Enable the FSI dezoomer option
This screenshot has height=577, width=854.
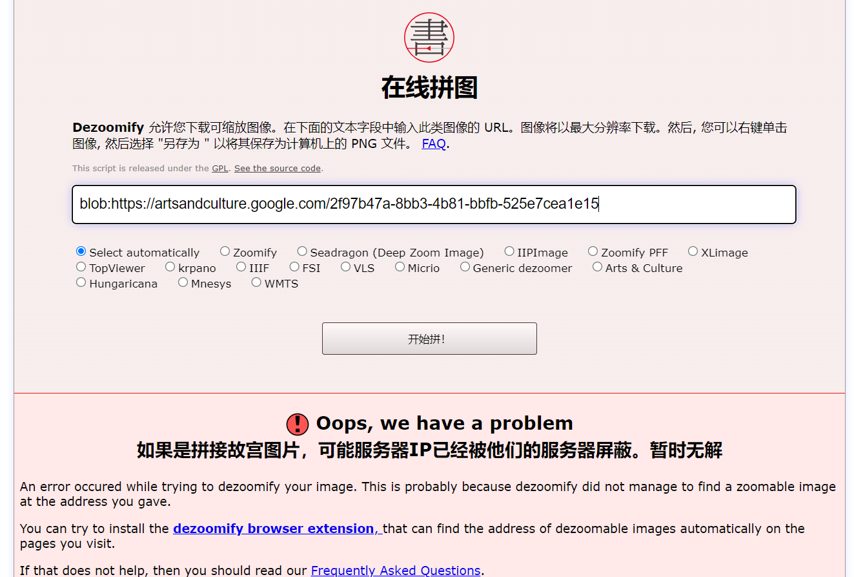[294, 266]
